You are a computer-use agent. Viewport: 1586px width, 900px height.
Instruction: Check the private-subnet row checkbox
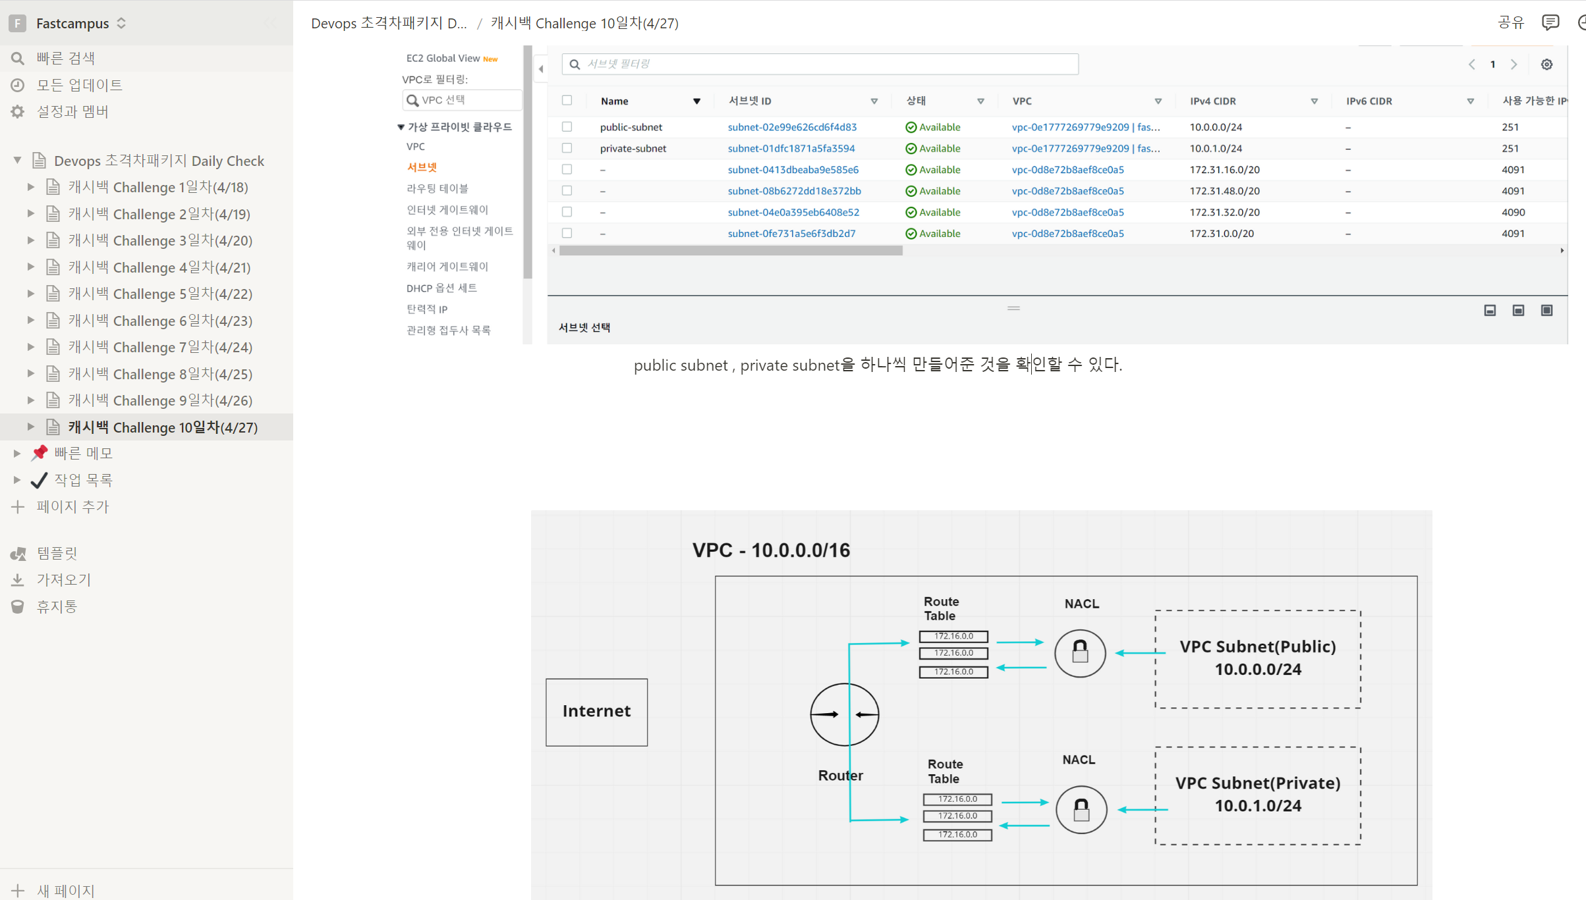click(x=567, y=148)
